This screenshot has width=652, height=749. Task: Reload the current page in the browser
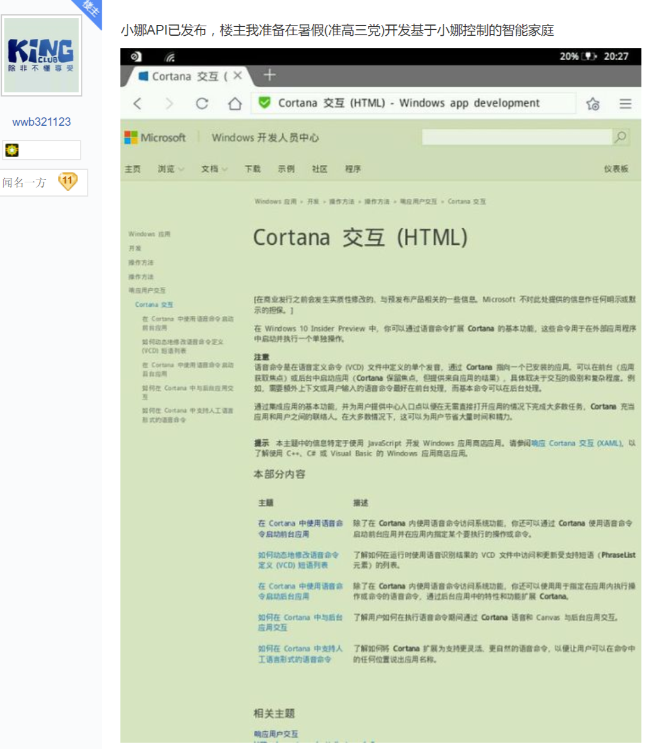point(202,103)
